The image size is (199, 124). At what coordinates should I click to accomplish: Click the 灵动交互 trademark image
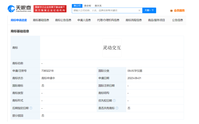pos(112,48)
